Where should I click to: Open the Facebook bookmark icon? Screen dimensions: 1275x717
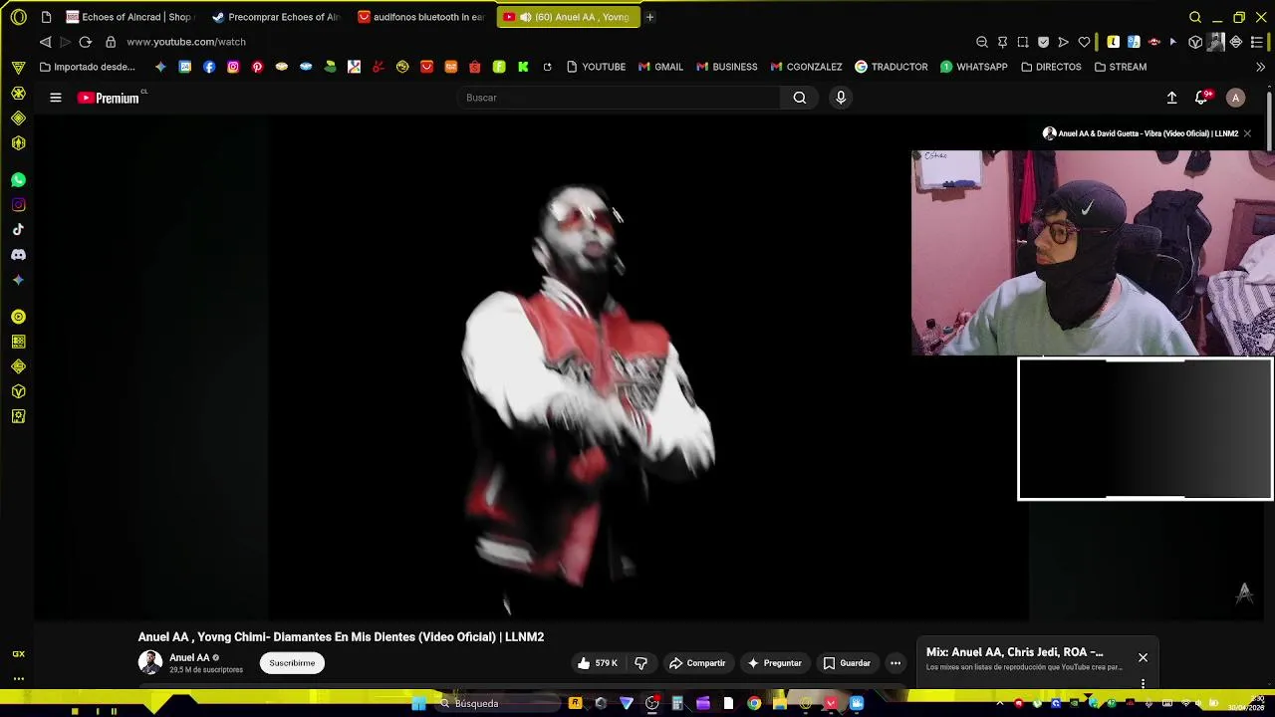click(x=209, y=67)
